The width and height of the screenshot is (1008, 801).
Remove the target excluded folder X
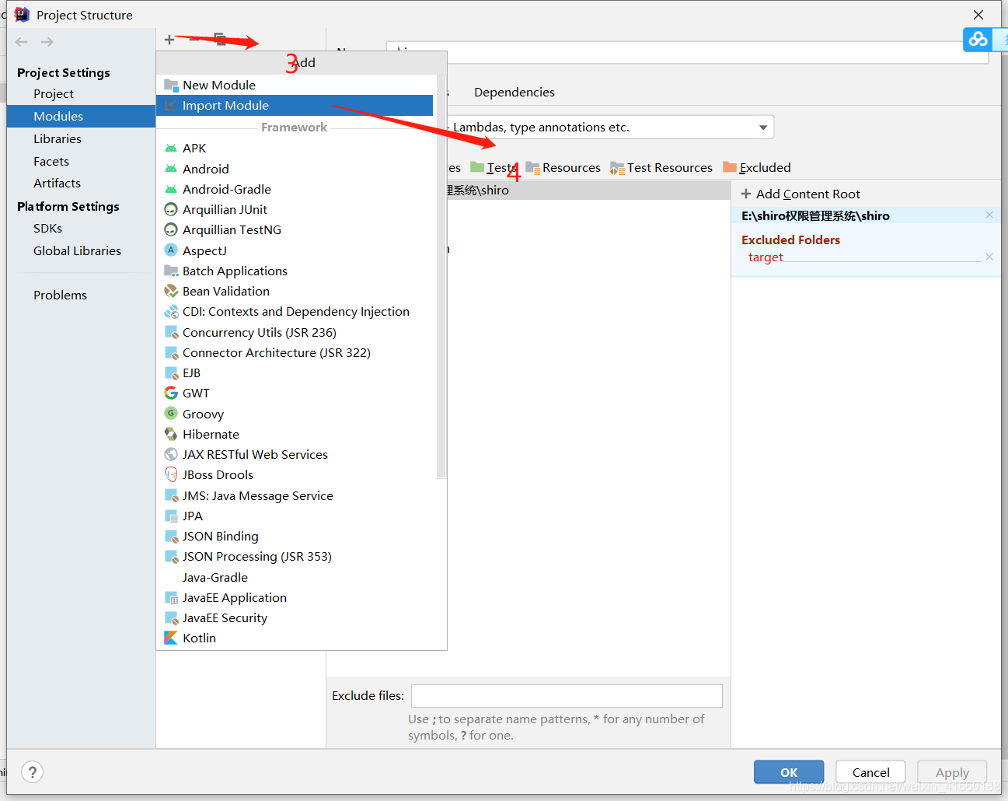coord(989,257)
